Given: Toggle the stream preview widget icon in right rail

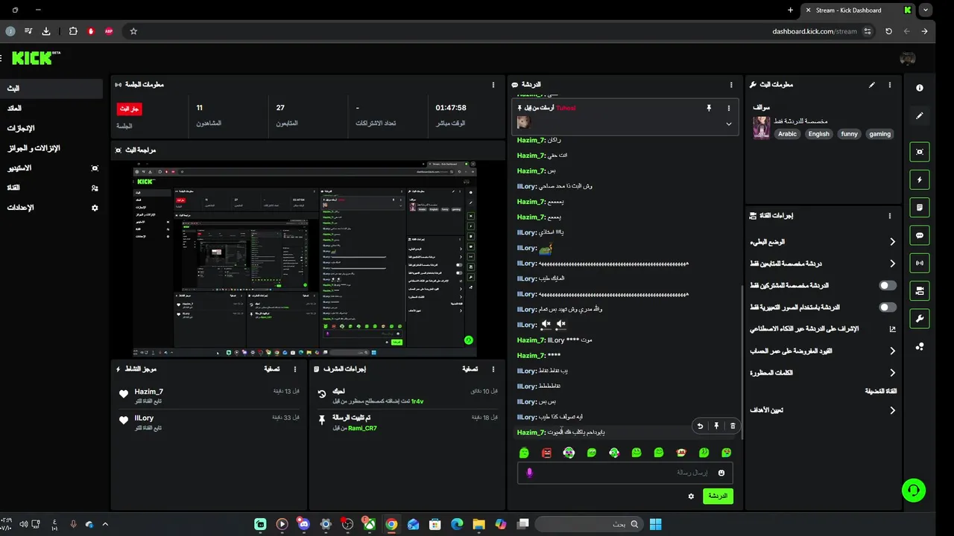Looking at the screenshot, I should tap(920, 152).
